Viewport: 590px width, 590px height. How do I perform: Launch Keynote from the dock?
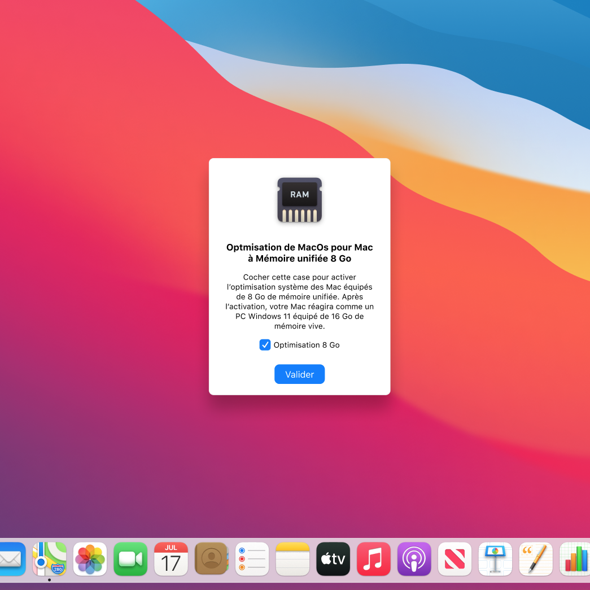[495, 559]
